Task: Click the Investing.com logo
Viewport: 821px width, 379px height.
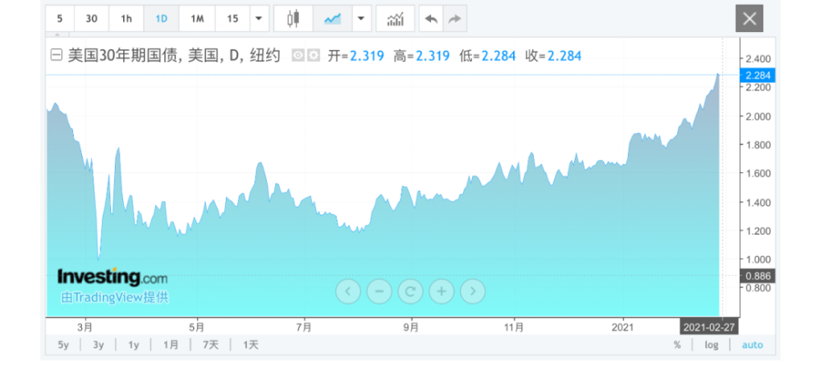Action: 112,276
